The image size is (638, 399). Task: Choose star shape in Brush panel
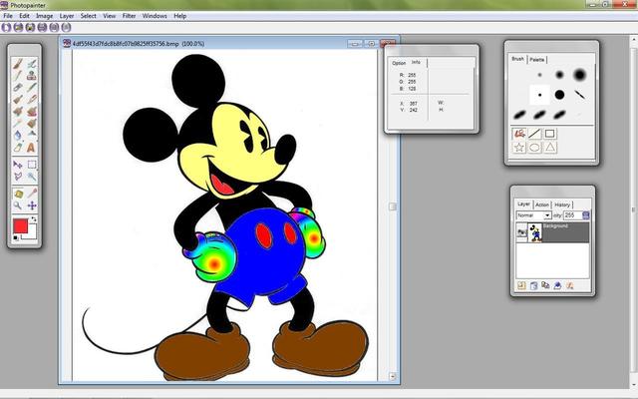click(x=518, y=148)
